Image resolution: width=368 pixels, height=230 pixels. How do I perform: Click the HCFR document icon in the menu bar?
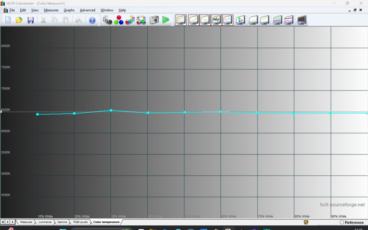[x=6, y=10]
